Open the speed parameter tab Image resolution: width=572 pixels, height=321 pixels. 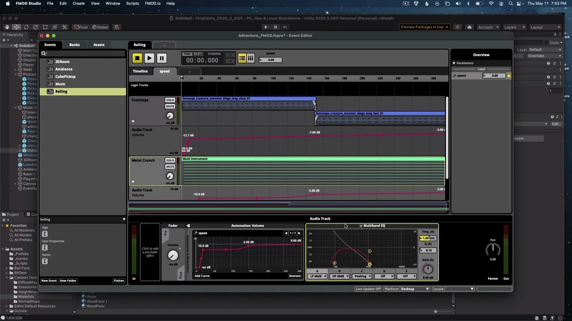click(x=164, y=71)
